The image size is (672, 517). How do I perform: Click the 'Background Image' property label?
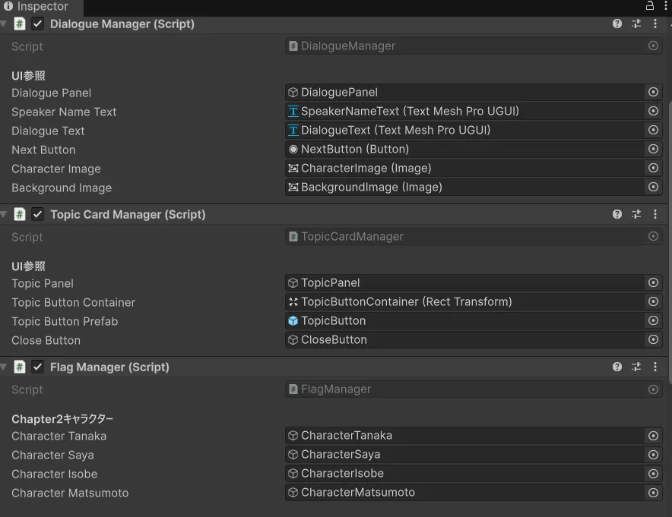click(x=62, y=188)
